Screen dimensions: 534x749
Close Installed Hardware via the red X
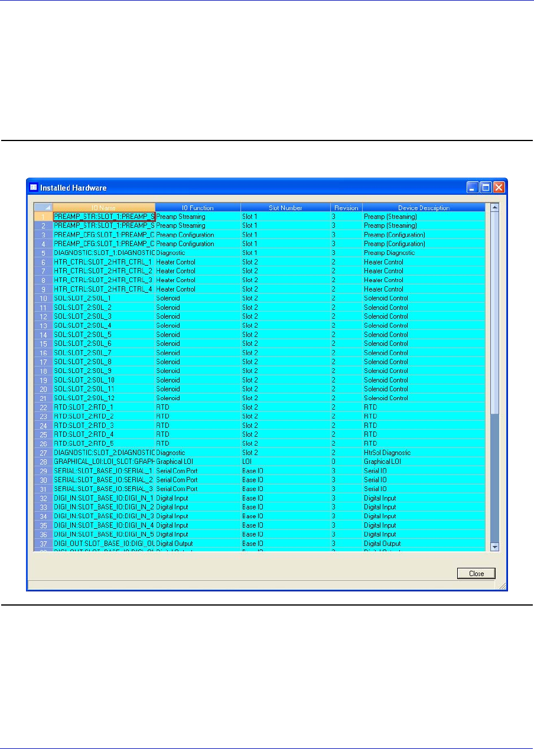(x=499, y=187)
